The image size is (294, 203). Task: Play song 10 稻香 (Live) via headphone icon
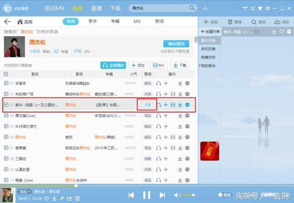click(158, 180)
